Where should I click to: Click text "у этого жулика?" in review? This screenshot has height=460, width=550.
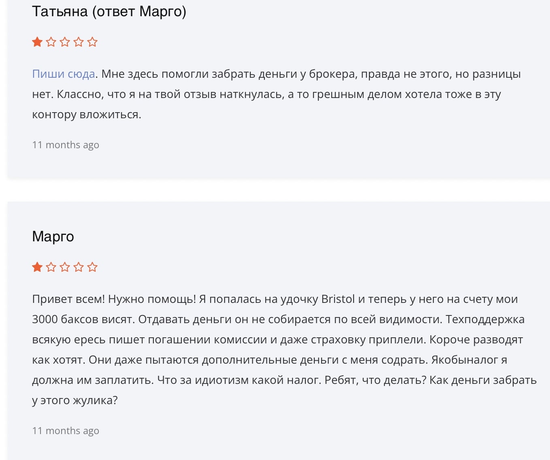75,400
